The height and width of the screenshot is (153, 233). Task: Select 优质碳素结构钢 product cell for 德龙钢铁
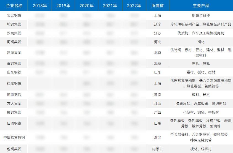coord(201,83)
